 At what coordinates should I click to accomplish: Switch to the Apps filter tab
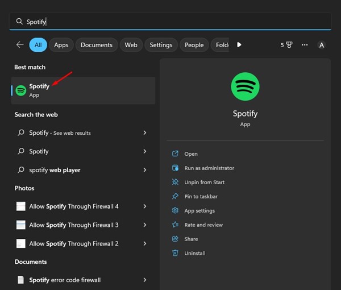(61, 45)
